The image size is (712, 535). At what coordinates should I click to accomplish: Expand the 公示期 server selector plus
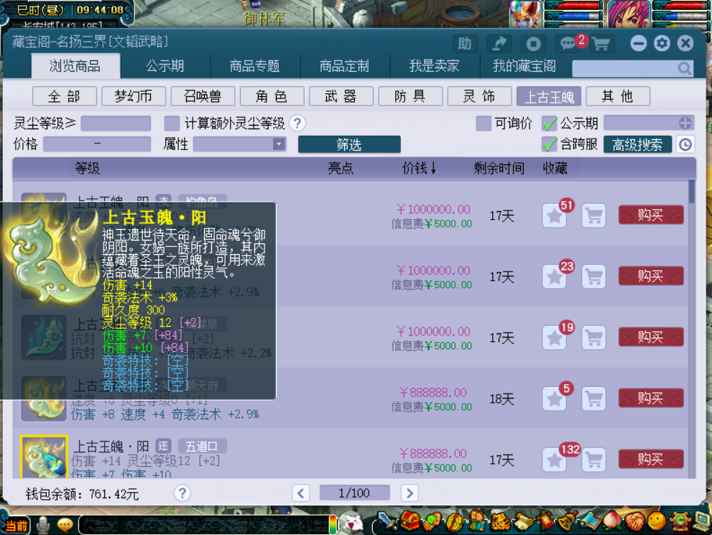[685, 124]
